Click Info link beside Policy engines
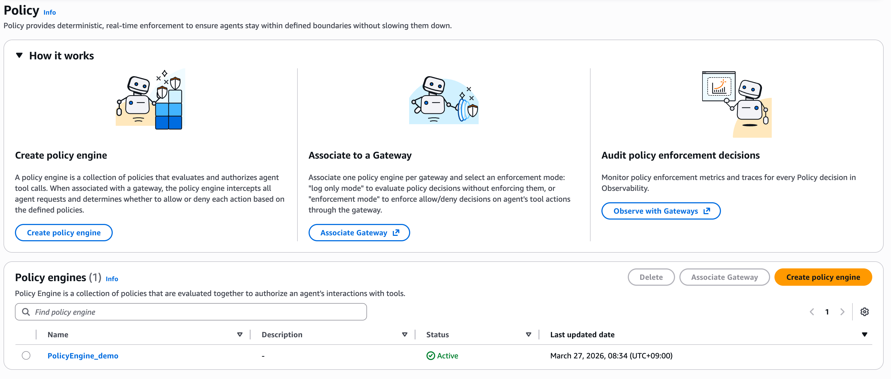This screenshot has width=891, height=379. click(112, 279)
